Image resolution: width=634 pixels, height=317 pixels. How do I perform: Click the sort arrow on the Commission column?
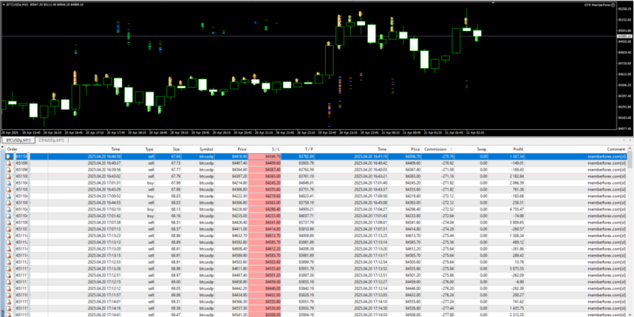pyautogui.click(x=450, y=148)
